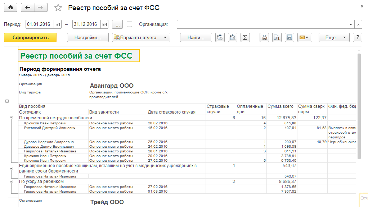Click the vertical scrollbar of report

(x=359, y=106)
